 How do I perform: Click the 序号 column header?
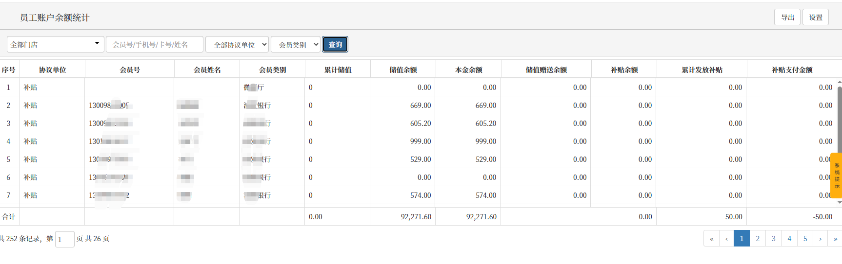[x=8, y=70]
